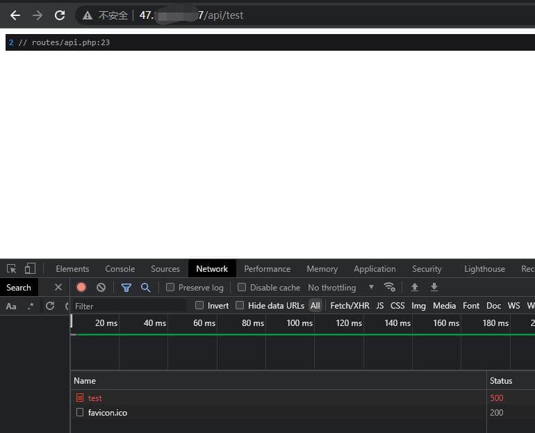Image resolution: width=535 pixels, height=433 pixels.
Task: Click the 500 status of test
Action: (497, 398)
